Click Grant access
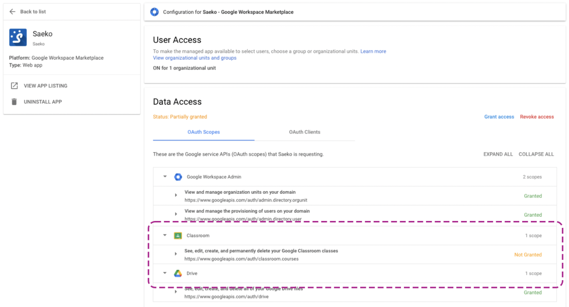Screen dimensions: 569x307 [499, 117]
